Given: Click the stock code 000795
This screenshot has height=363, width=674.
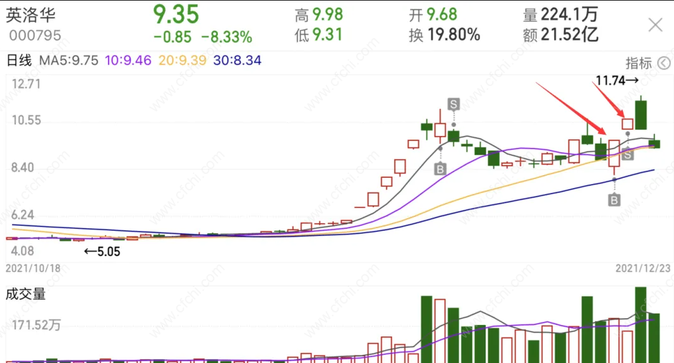Looking at the screenshot, I should tap(35, 35).
